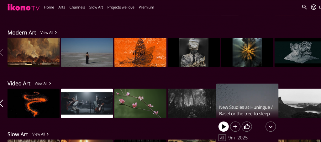Open the Arts menu item
This screenshot has height=142, width=321.
coord(62,7)
